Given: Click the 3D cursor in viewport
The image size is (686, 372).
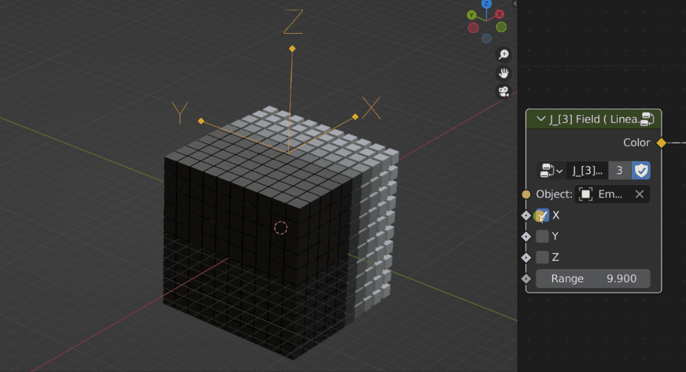Looking at the screenshot, I should pos(281,227).
